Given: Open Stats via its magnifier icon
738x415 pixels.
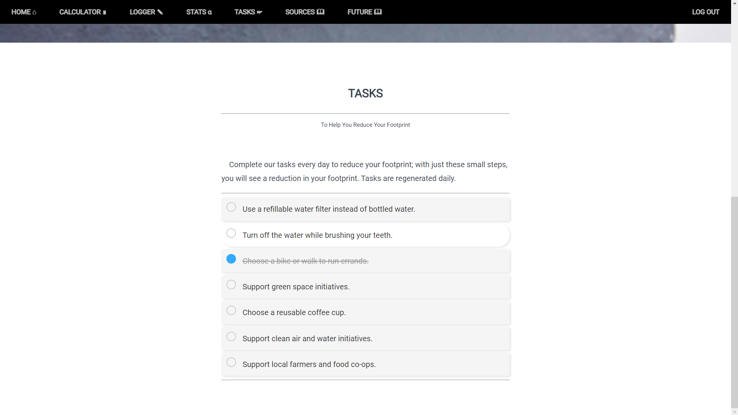Looking at the screenshot, I should [x=210, y=12].
